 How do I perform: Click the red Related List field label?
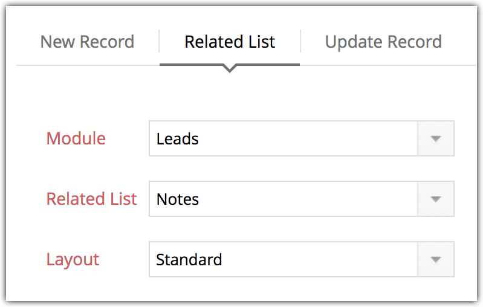(92, 199)
